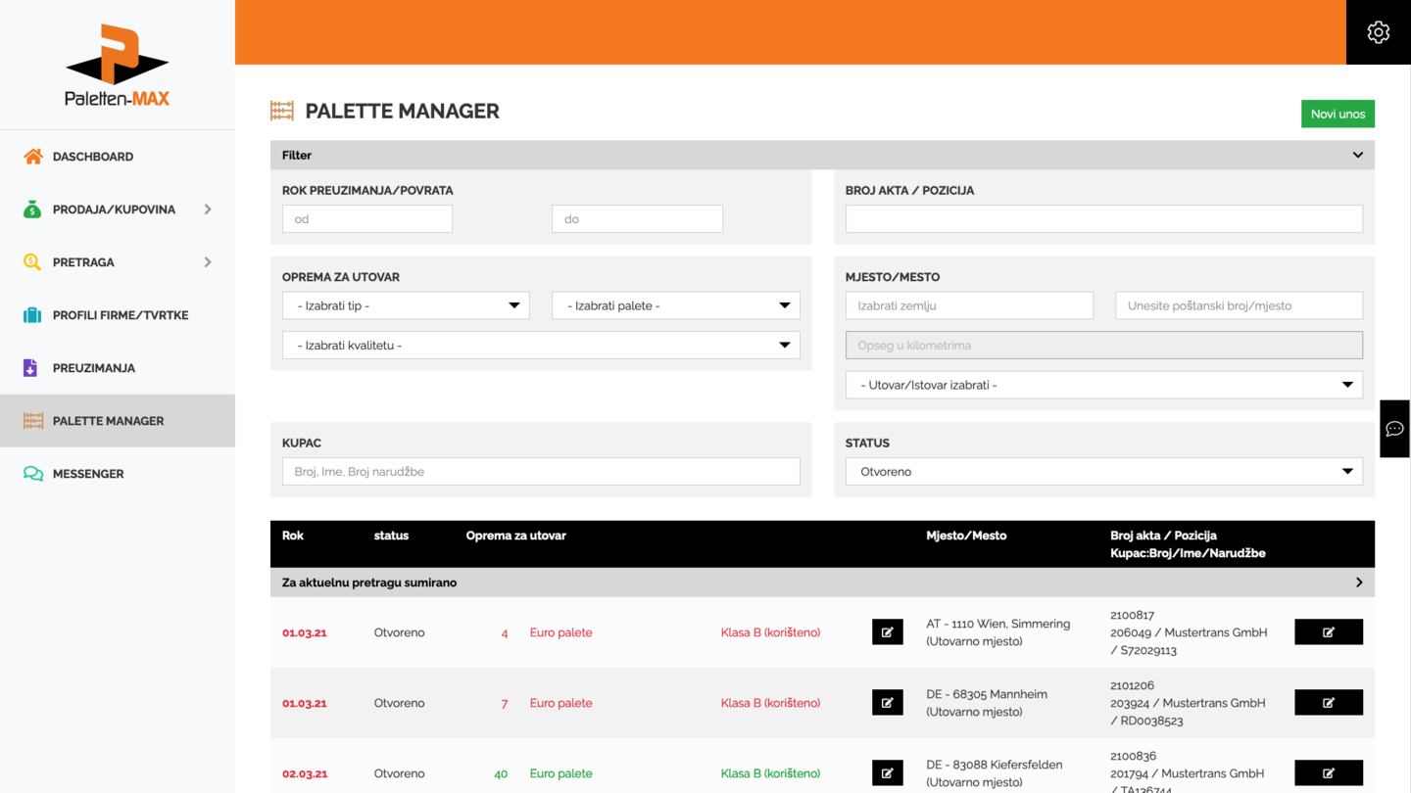The width and height of the screenshot is (1411, 793).
Task: Open the 'Izabrati tip' dropdown
Action: pos(406,305)
